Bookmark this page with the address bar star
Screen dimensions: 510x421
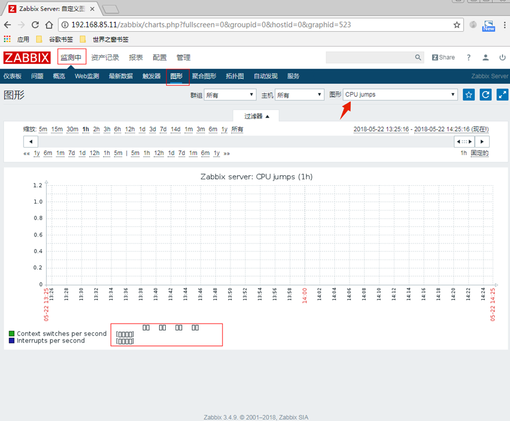click(x=457, y=25)
